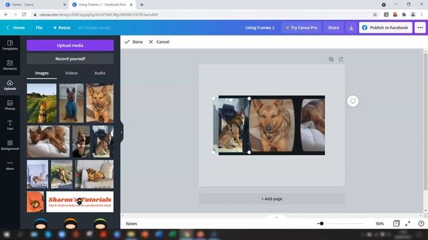
Task: Switch to the Audio tab
Action: tap(100, 73)
